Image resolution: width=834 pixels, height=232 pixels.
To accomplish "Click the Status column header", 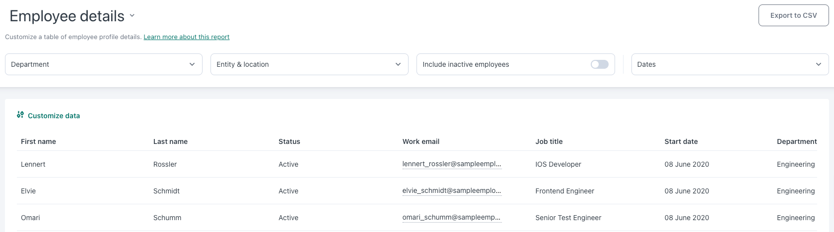I will pyautogui.click(x=289, y=141).
